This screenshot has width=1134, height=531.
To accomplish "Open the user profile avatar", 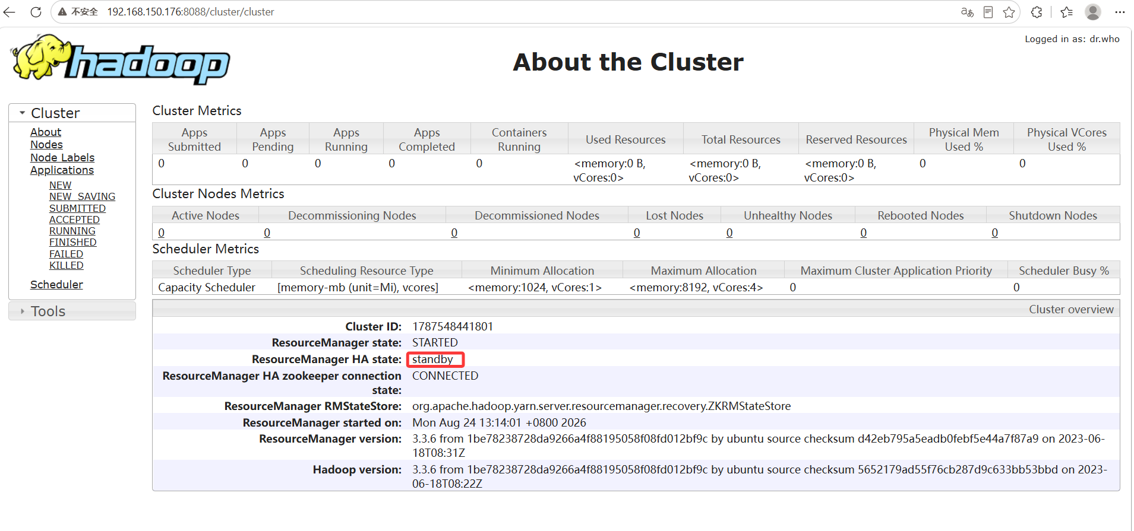I will click(x=1093, y=12).
